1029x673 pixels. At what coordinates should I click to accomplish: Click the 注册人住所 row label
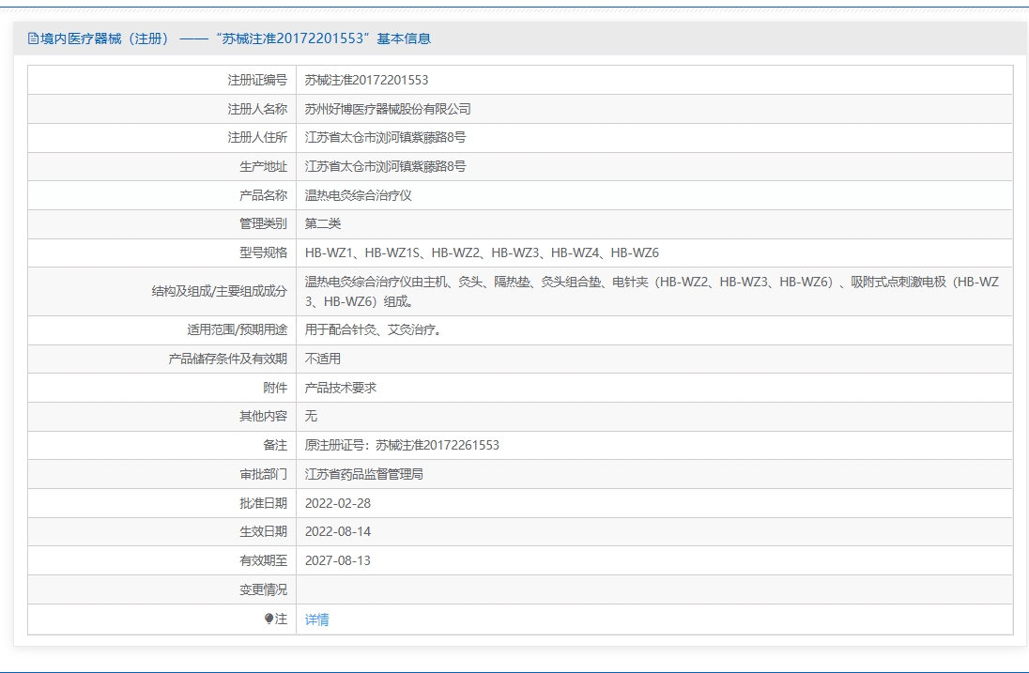coord(257,137)
